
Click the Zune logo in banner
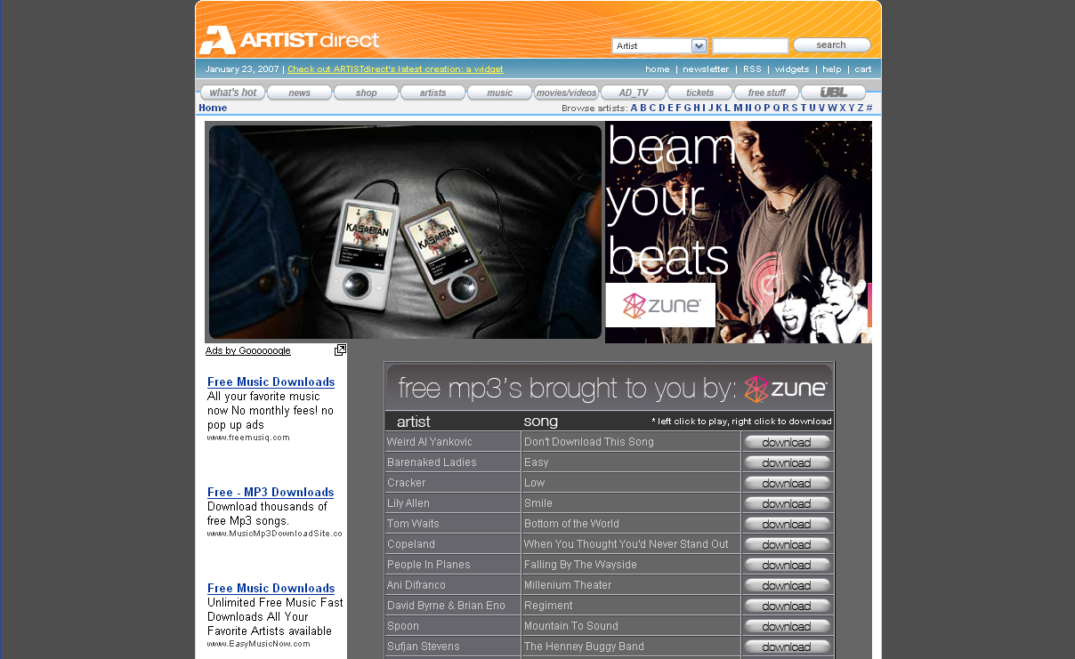tap(660, 305)
